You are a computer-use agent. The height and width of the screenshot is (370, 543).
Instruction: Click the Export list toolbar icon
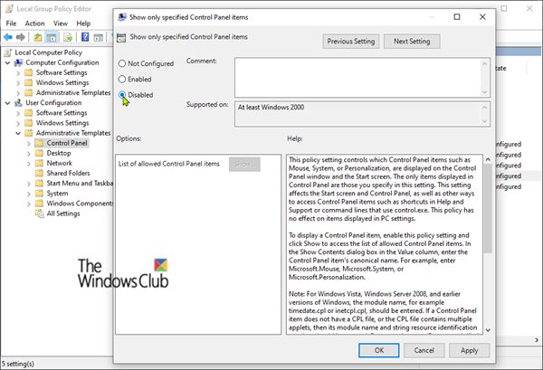68,37
